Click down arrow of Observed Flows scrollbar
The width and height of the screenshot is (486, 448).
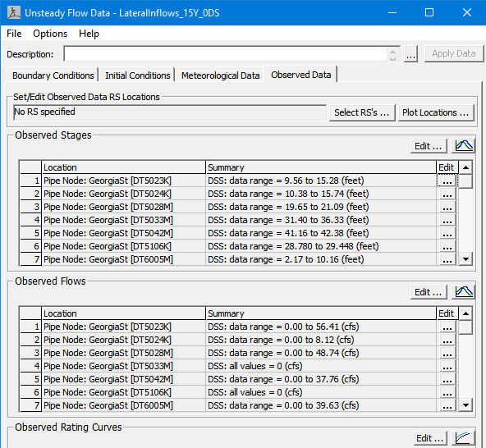pos(465,405)
